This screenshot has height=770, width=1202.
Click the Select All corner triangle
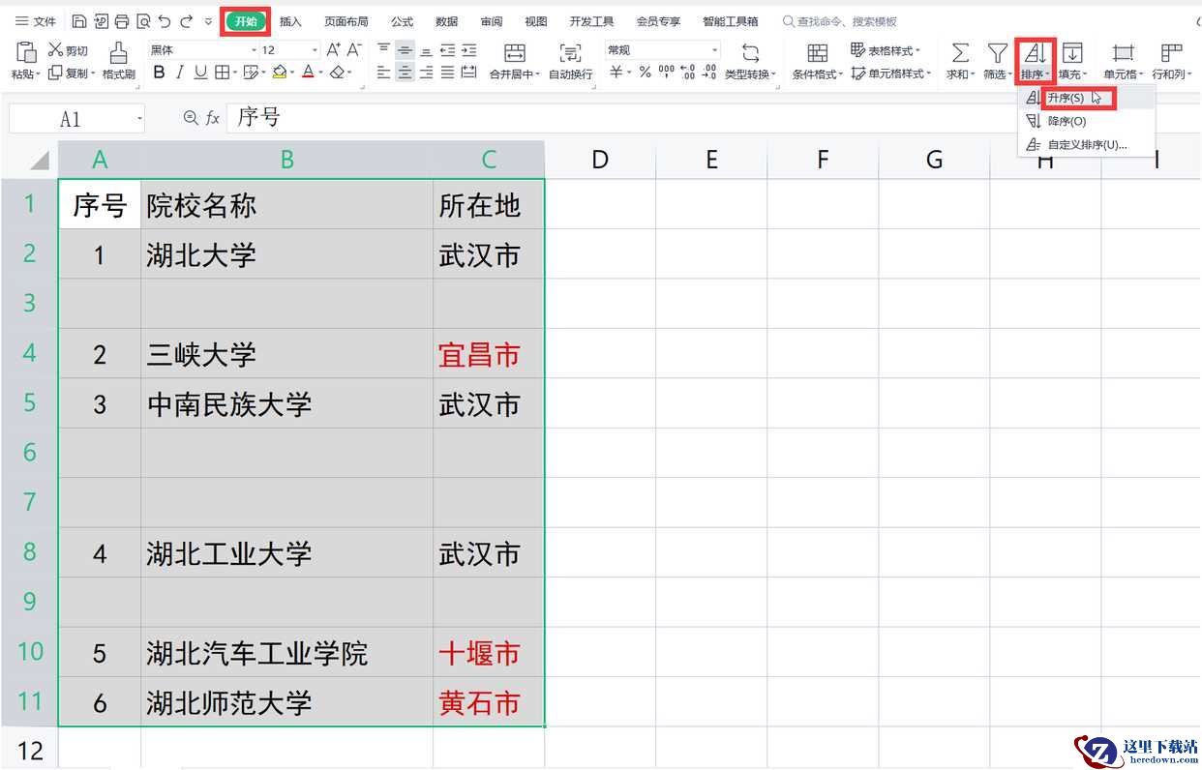40,160
